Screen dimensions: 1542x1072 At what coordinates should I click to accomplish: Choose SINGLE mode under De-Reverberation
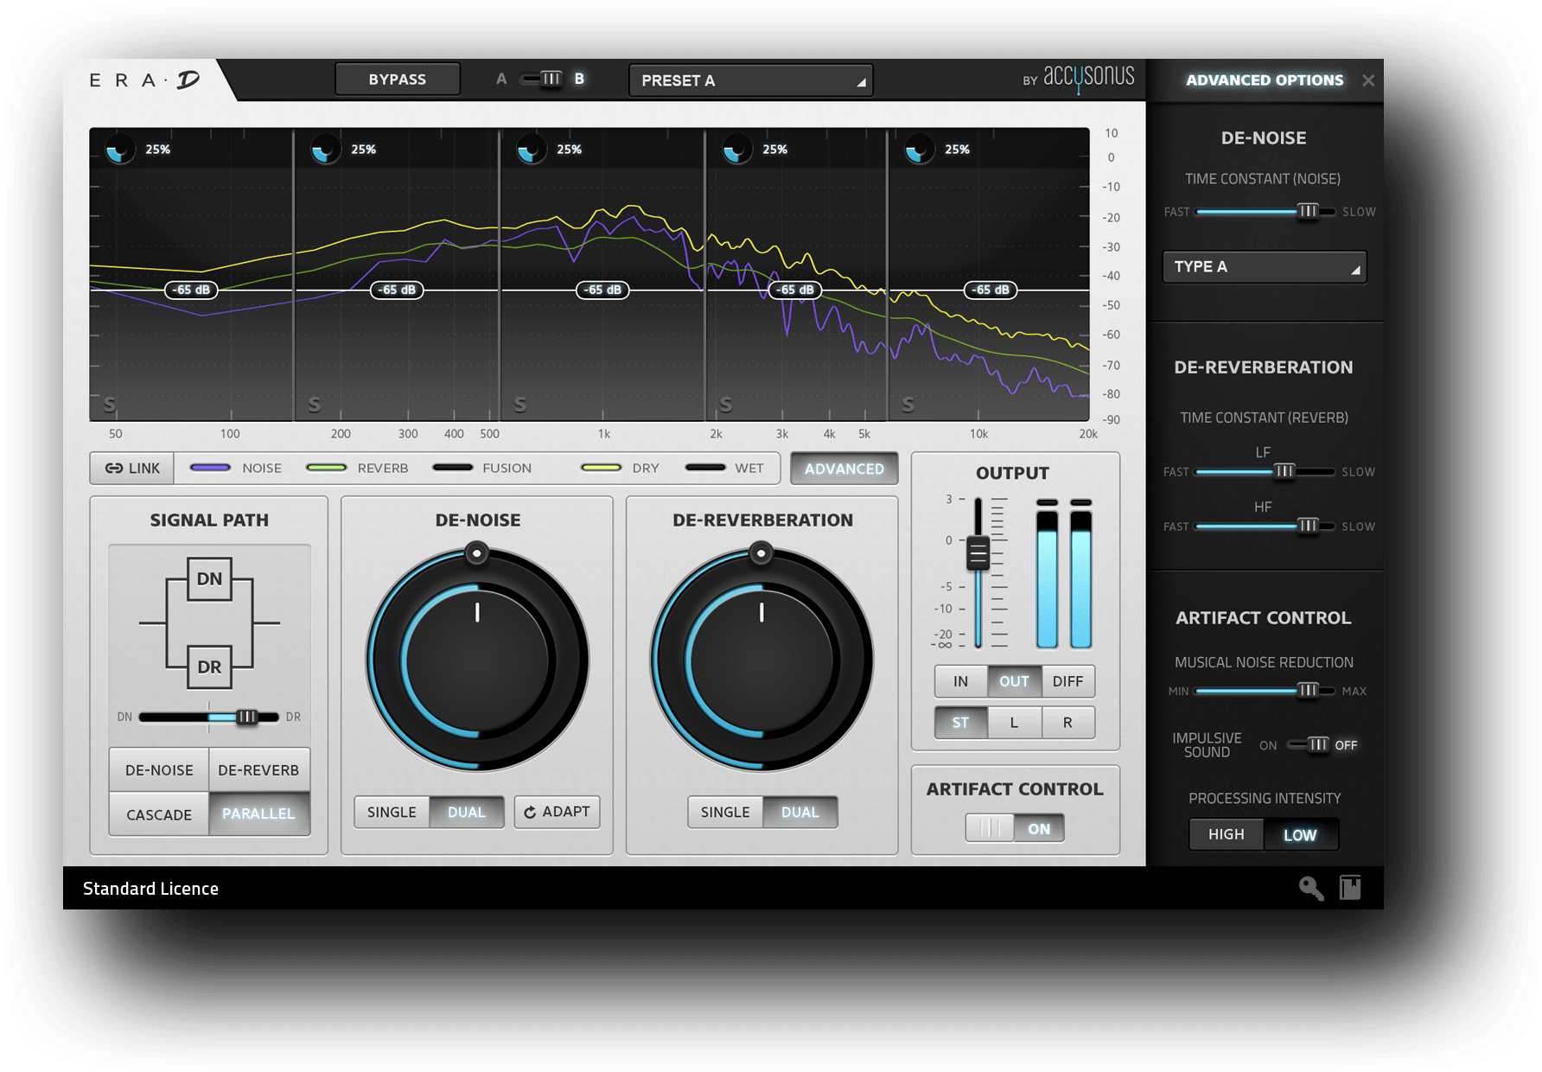tap(725, 812)
